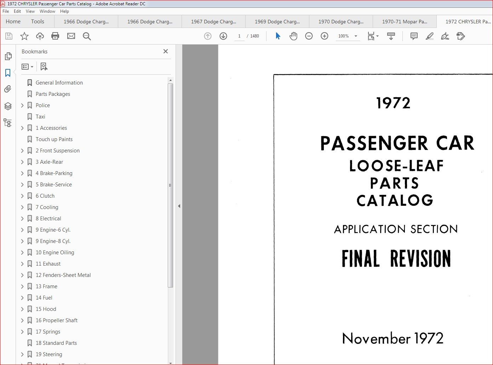Open the View menu
Image resolution: width=493 pixels, height=365 pixels.
[30, 11]
